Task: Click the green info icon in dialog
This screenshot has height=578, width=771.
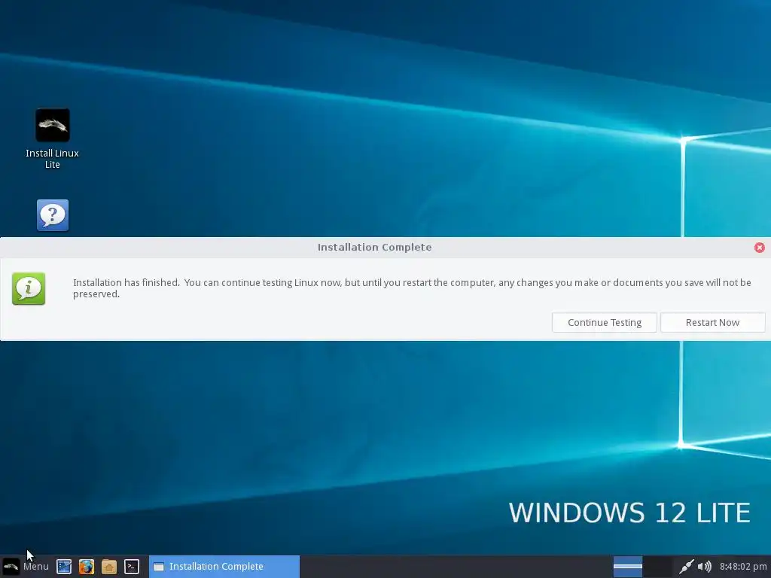Action: [x=29, y=288]
